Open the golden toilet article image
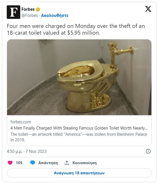The width and height of the screenshot is (159, 185). pyautogui.click(x=79, y=77)
